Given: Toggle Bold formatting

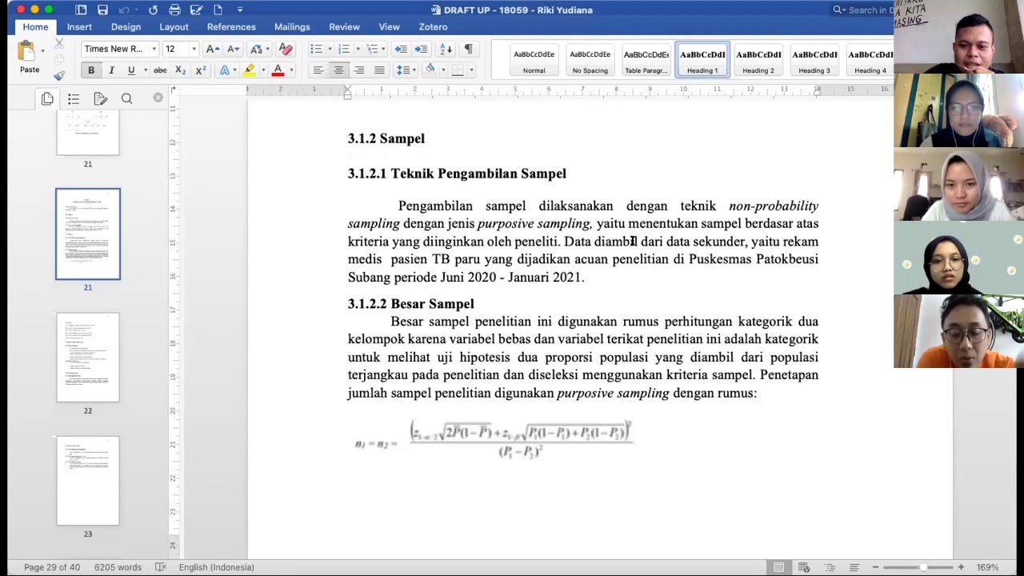Looking at the screenshot, I should pos(91,70).
